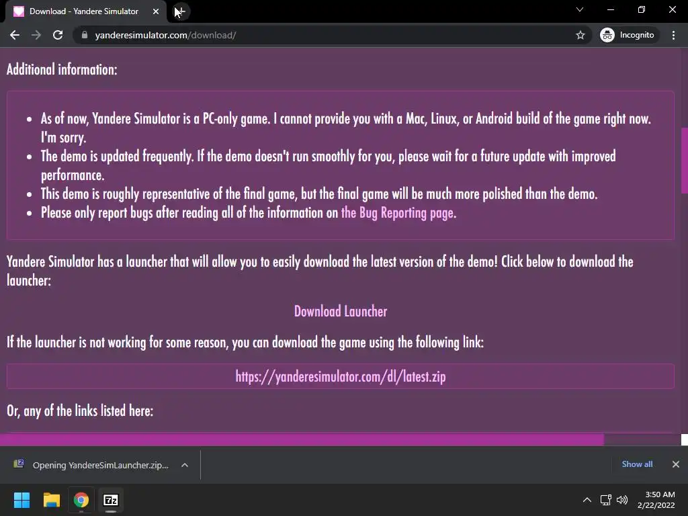Click the Download Launcher link

point(341,311)
